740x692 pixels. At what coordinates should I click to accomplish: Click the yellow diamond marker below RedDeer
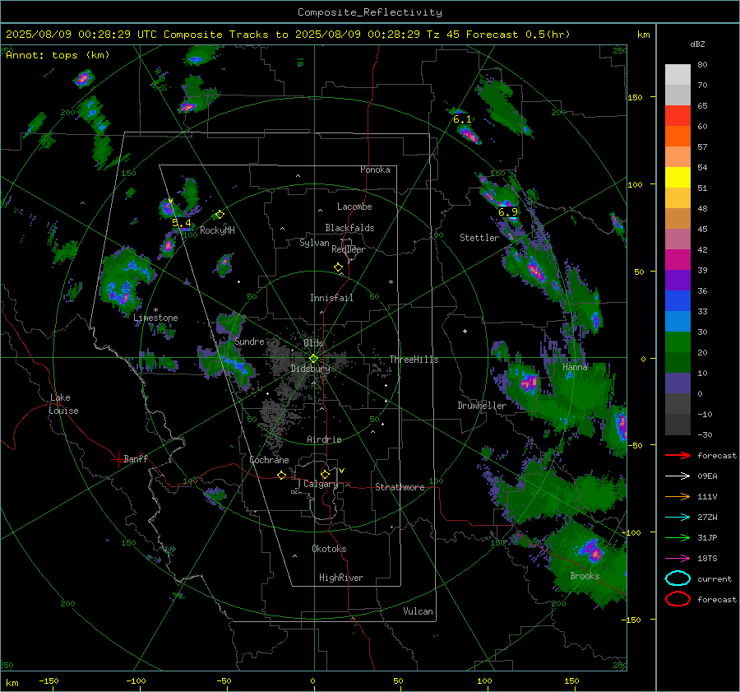[338, 267]
